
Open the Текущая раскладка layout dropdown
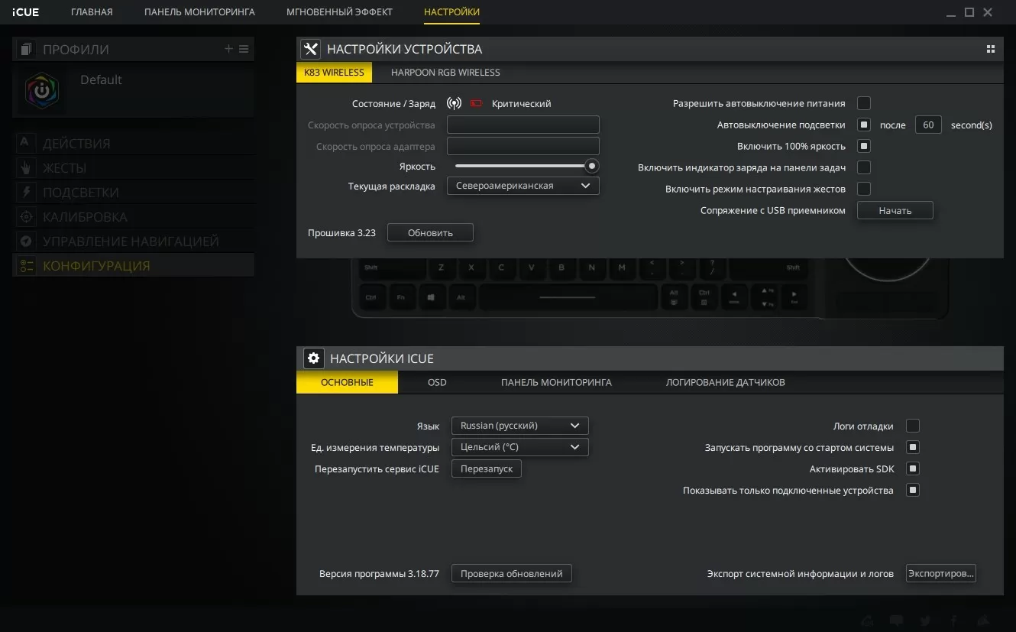[523, 186]
